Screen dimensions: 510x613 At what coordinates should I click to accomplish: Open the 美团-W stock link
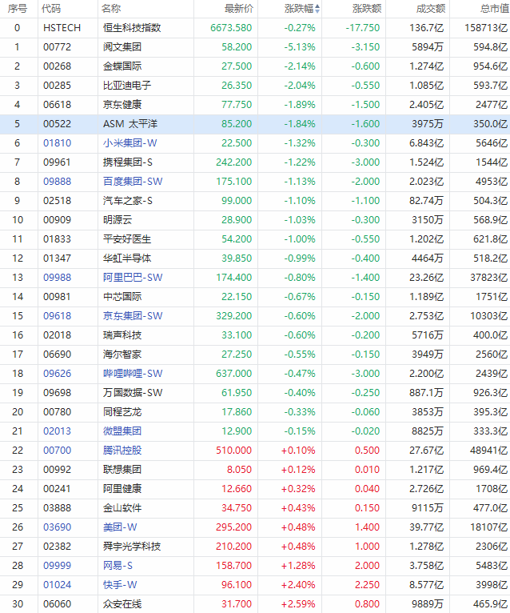click(x=120, y=527)
